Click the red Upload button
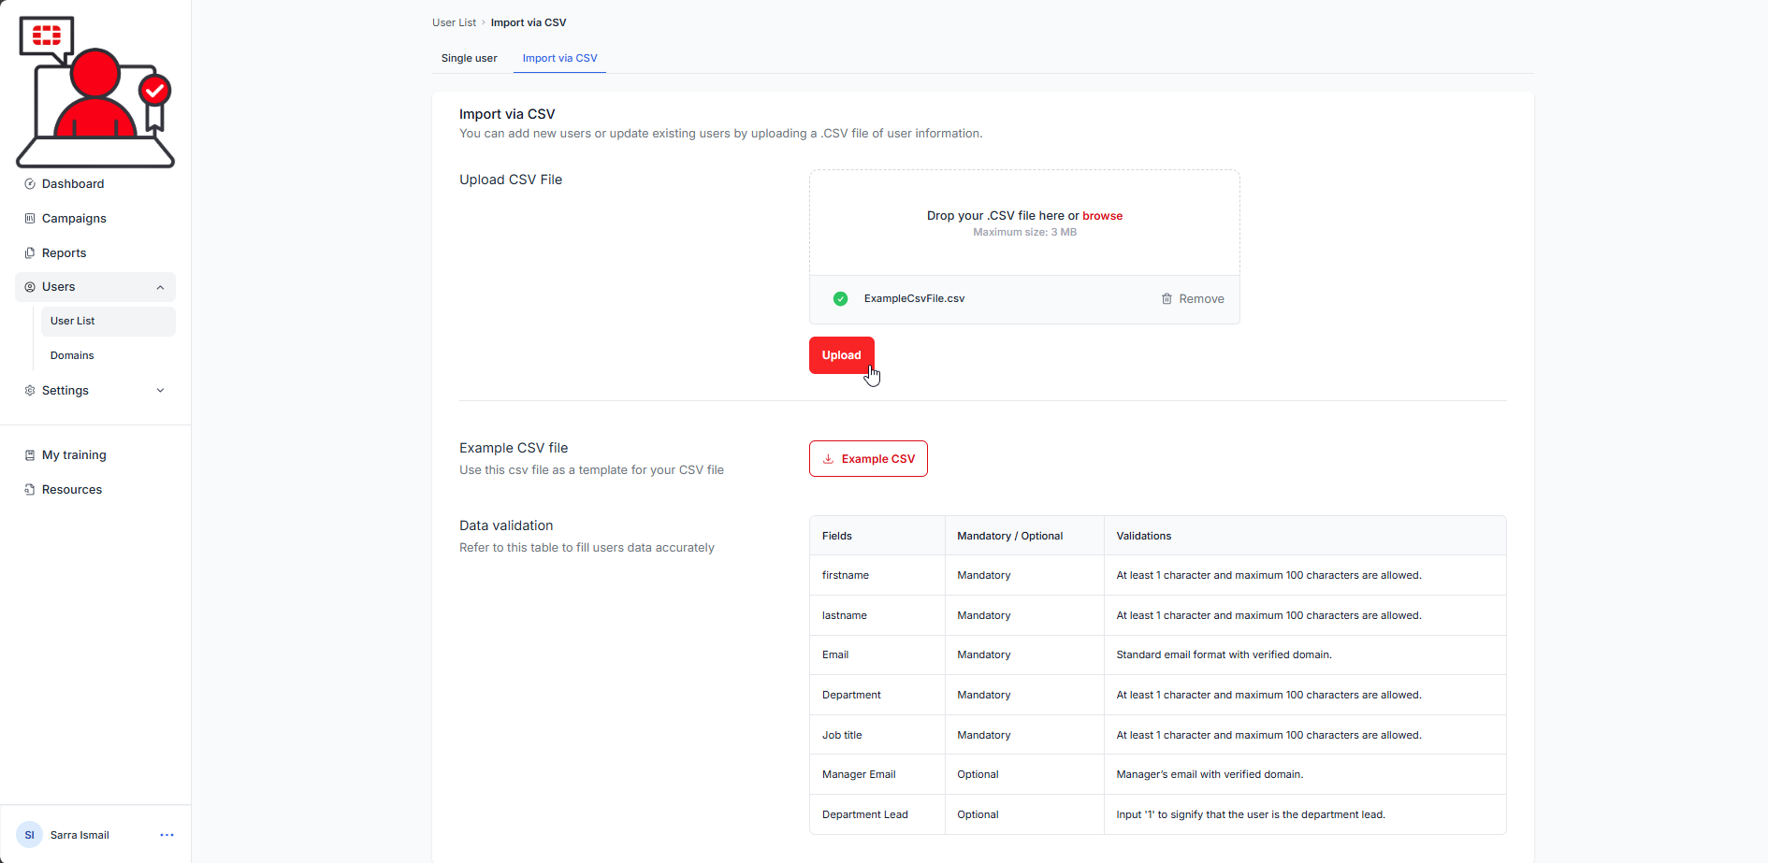This screenshot has width=1768, height=863. pyautogui.click(x=841, y=355)
